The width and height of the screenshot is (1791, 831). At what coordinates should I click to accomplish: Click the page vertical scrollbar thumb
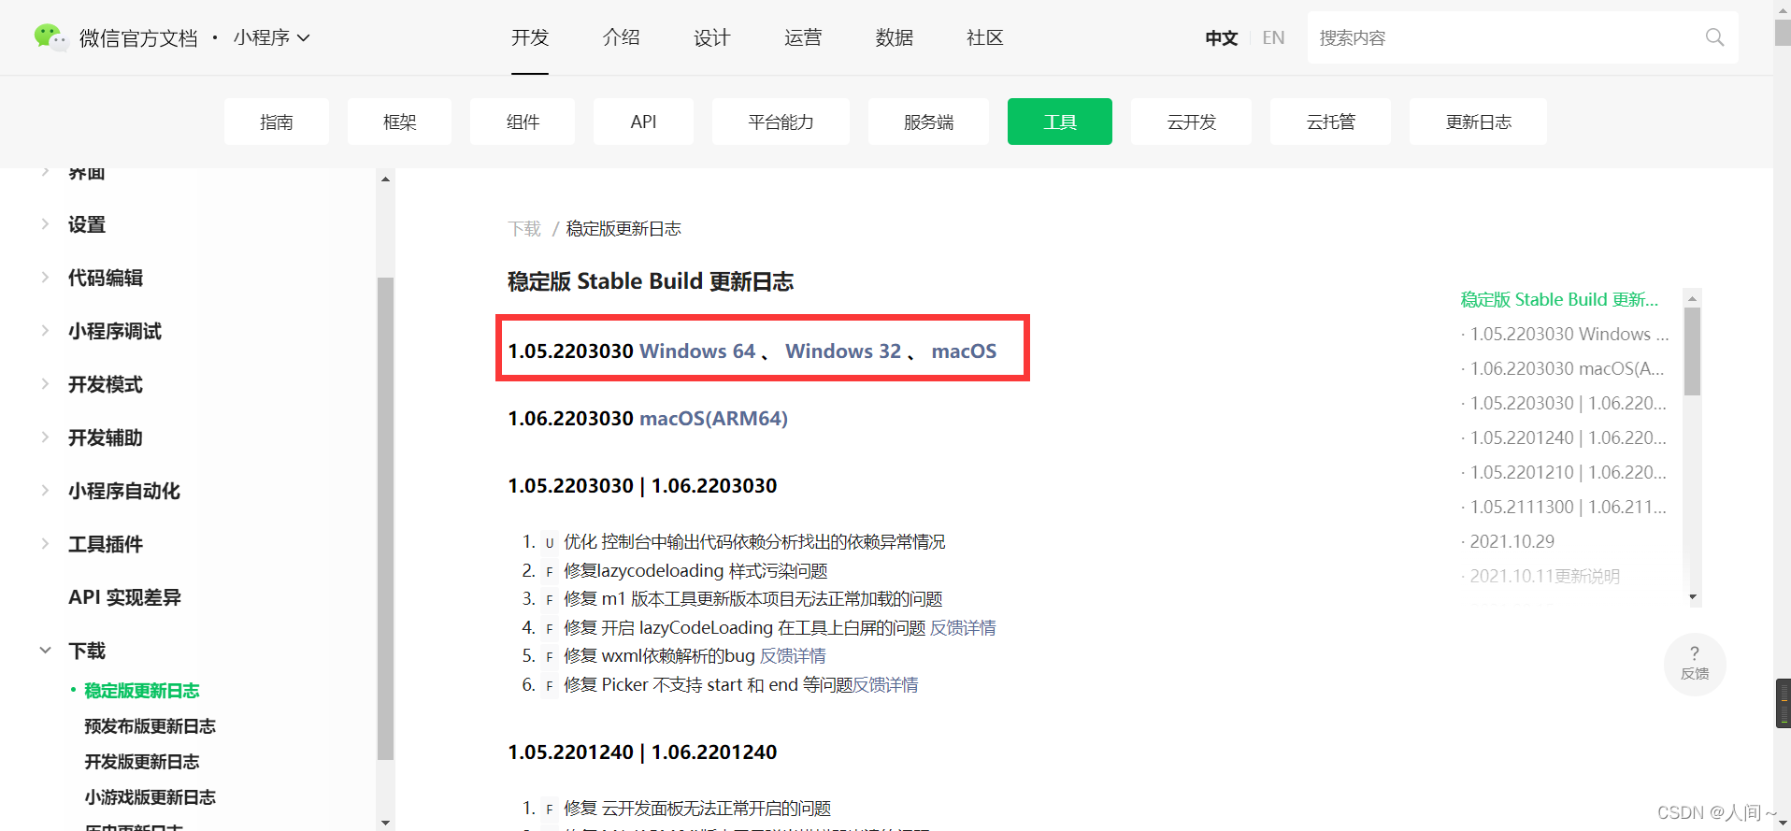tap(1783, 32)
